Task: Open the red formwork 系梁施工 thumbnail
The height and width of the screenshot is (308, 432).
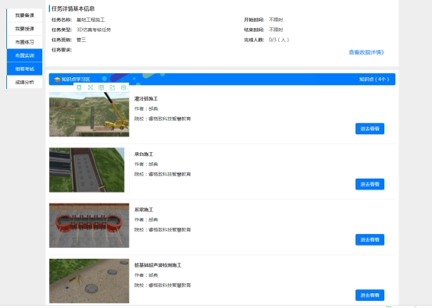Action: click(x=89, y=225)
